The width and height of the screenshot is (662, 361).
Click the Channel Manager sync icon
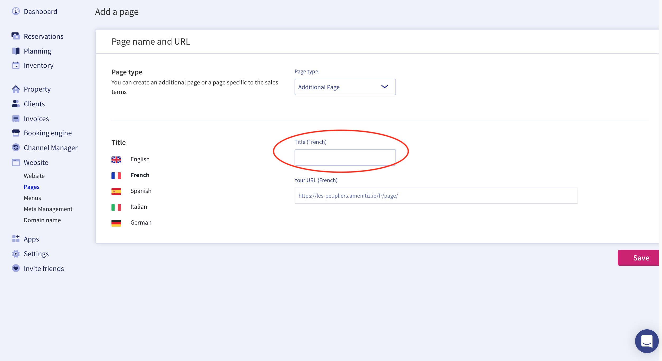point(16,147)
